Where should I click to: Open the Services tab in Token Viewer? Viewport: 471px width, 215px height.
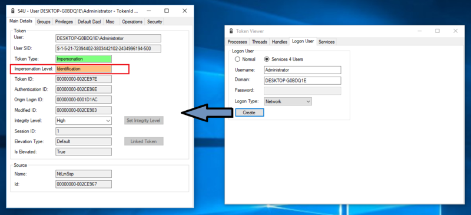coord(327,42)
